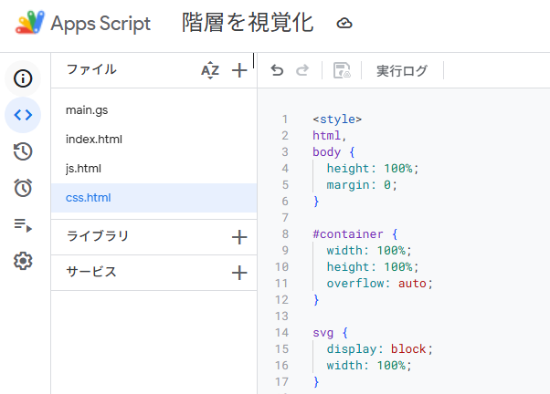Viewport: 550px width, 394px height.
Task: Open the main.gs file
Action: click(87, 110)
